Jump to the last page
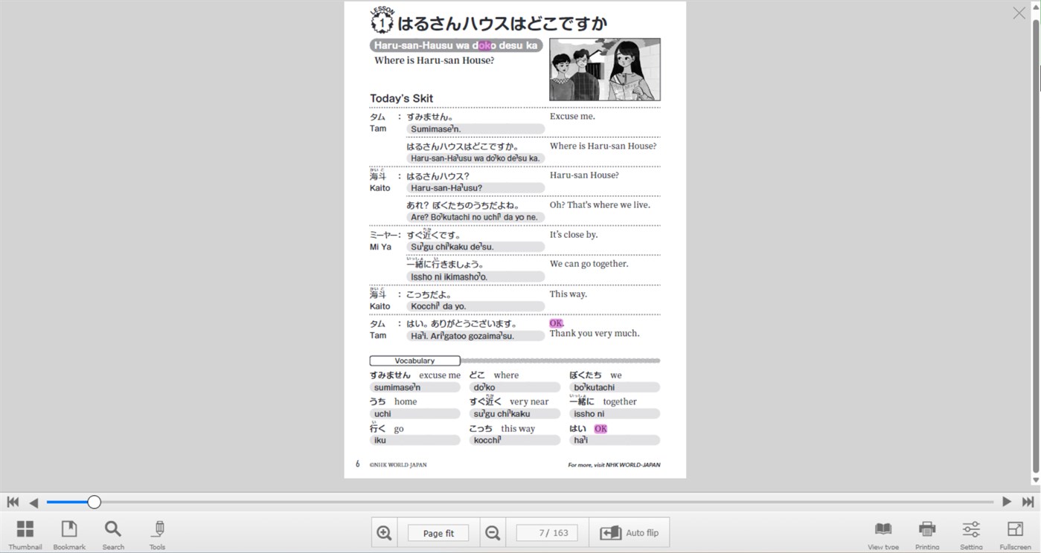The image size is (1041, 553). click(x=1028, y=502)
